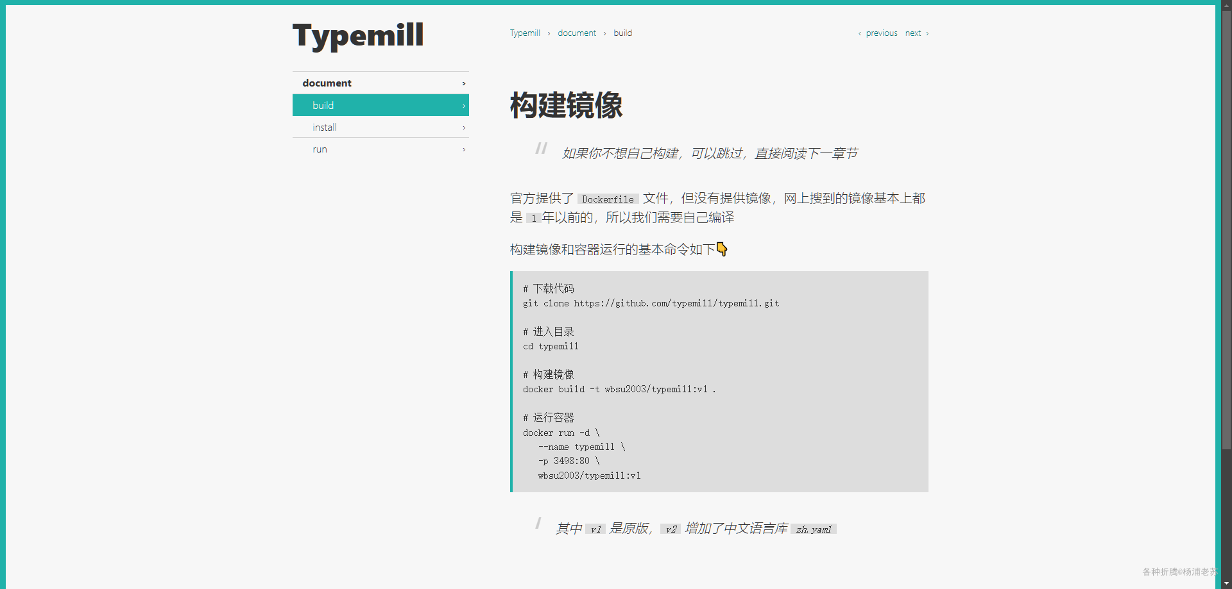Click the build breadcrumb item
The width and height of the screenshot is (1232, 589).
click(622, 33)
